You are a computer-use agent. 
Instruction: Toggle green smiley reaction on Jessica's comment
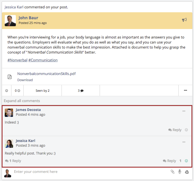(186, 161)
